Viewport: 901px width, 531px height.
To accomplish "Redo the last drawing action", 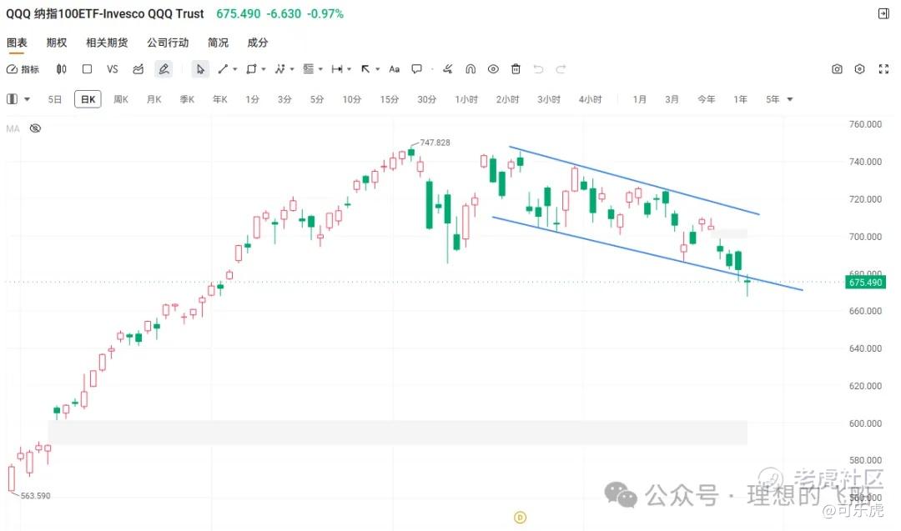I will tap(561, 69).
